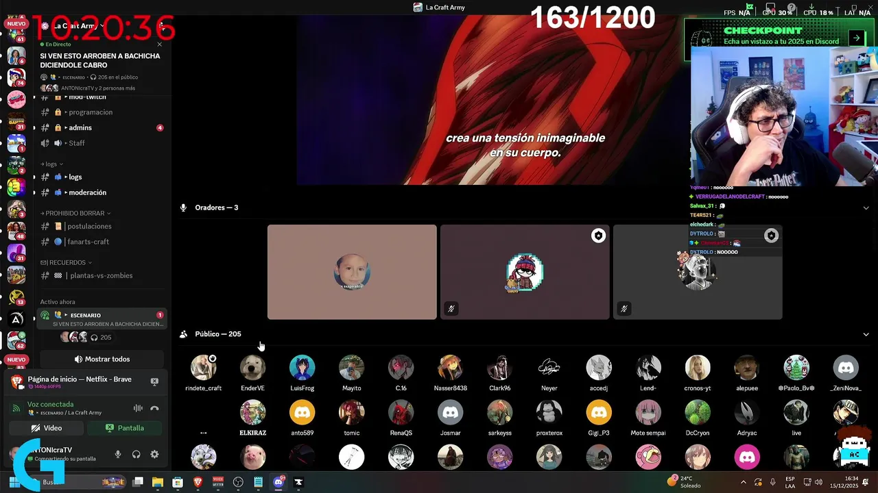This screenshot has height=493, width=878.
Task: Toggle noise suppression waveform icon
Action: tap(138, 408)
